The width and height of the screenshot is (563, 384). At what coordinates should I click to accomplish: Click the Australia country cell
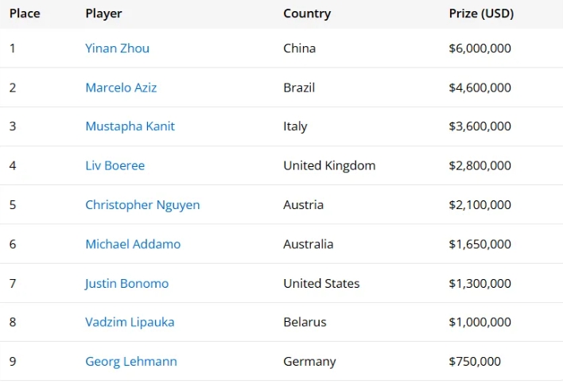pos(308,244)
